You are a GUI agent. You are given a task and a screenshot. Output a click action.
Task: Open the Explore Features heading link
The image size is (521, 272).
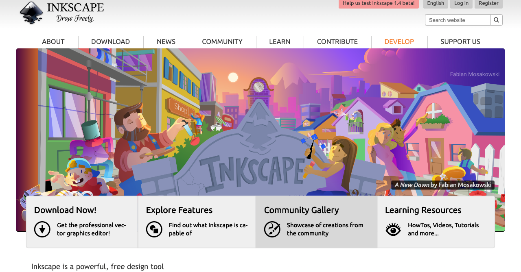coord(179,210)
